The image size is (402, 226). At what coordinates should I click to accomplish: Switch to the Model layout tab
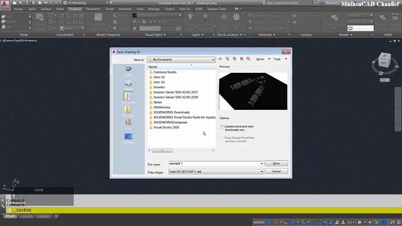pyautogui.click(x=10, y=216)
